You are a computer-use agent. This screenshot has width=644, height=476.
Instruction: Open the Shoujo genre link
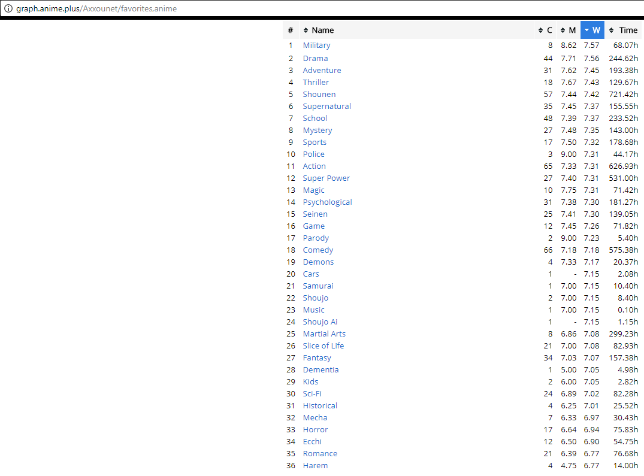click(316, 298)
